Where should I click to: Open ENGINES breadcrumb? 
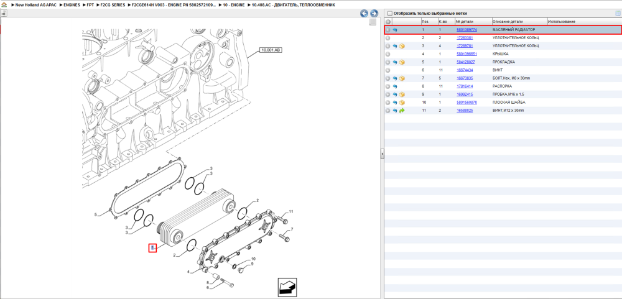point(72,5)
